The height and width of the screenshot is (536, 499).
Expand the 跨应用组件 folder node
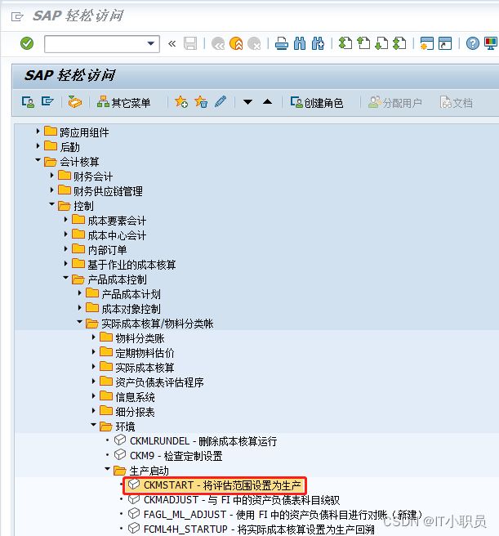(x=38, y=132)
